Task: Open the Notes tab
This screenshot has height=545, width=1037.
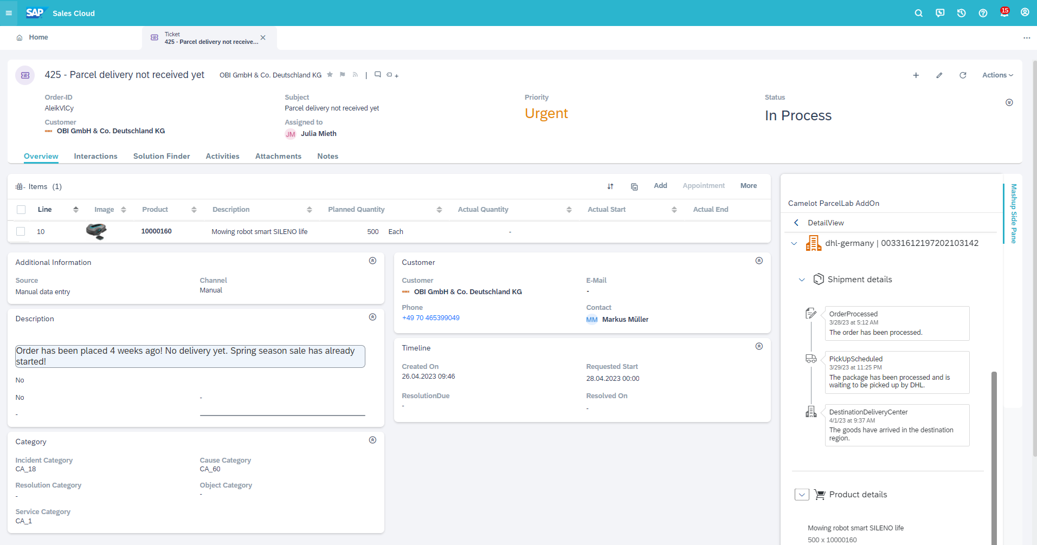Action: (x=327, y=156)
